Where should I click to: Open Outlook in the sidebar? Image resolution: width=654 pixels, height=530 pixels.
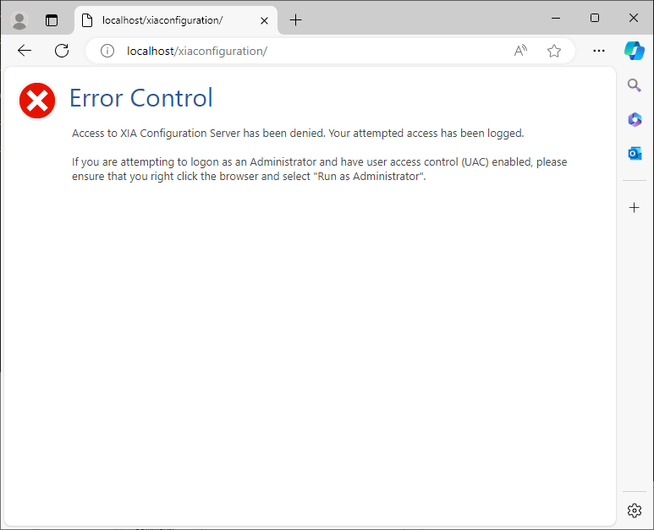635,153
